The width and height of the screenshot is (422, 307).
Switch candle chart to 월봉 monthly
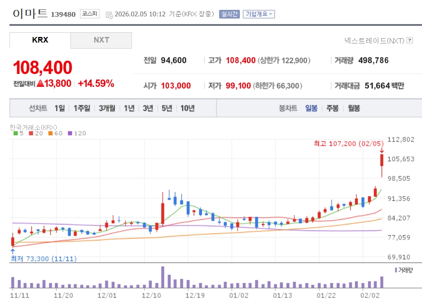pyautogui.click(x=354, y=108)
